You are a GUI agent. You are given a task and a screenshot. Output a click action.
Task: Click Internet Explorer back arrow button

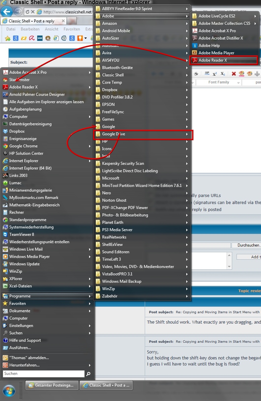click(x=7, y=11)
